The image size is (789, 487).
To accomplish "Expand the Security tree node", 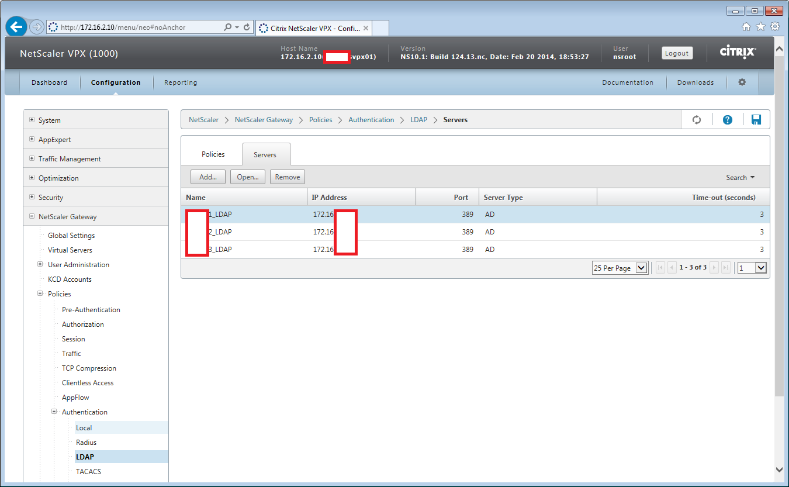I will tap(32, 197).
